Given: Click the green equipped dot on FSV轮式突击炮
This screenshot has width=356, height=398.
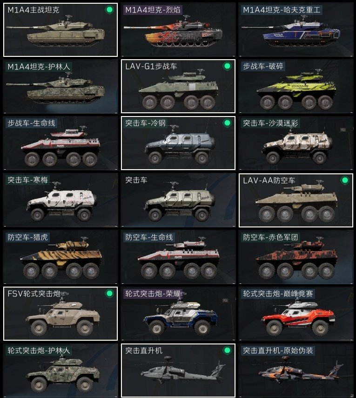Looking at the screenshot, I should 109,294.
